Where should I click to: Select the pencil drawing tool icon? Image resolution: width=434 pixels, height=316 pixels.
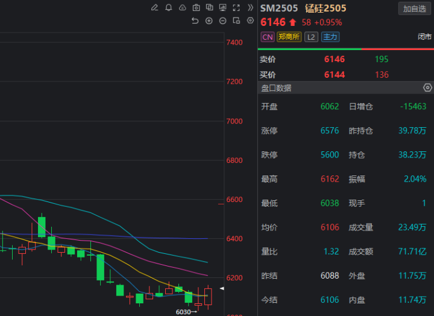pyautogui.click(x=154, y=8)
